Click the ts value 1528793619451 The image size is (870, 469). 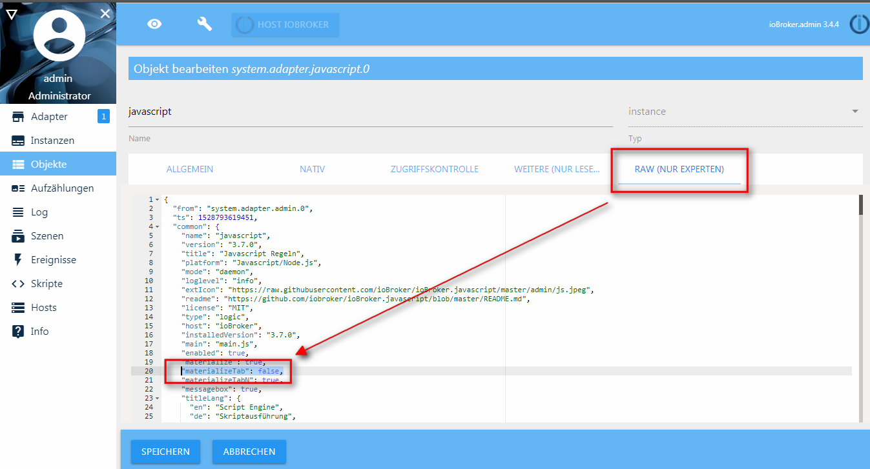coord(226,218)
